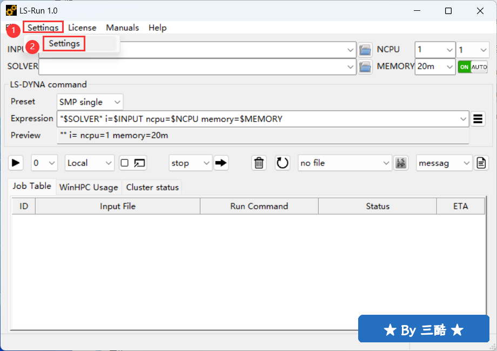The width and height of the screenshot is (497, 351).
Task: Open the command window icon beside Local
Action: pos(139,163)
